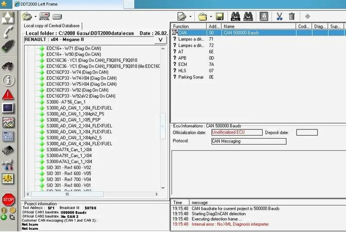The height and width of the screenshot is (232, 346).
Task: Click the ECU list scroll up arrow
Action: coord(163,48)
